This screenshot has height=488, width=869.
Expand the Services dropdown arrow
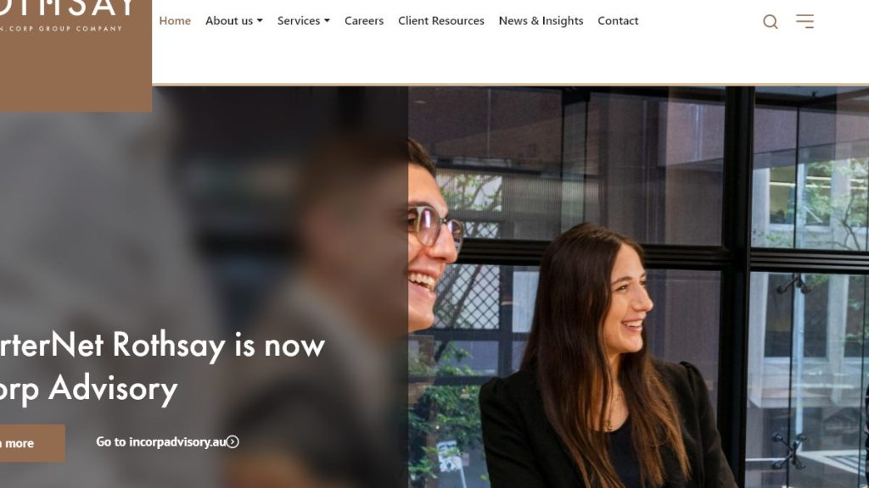327,21
